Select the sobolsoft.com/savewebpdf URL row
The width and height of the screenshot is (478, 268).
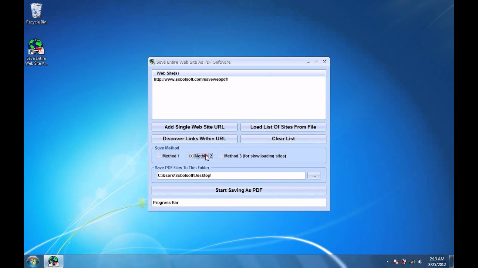(x=239, y=79)
